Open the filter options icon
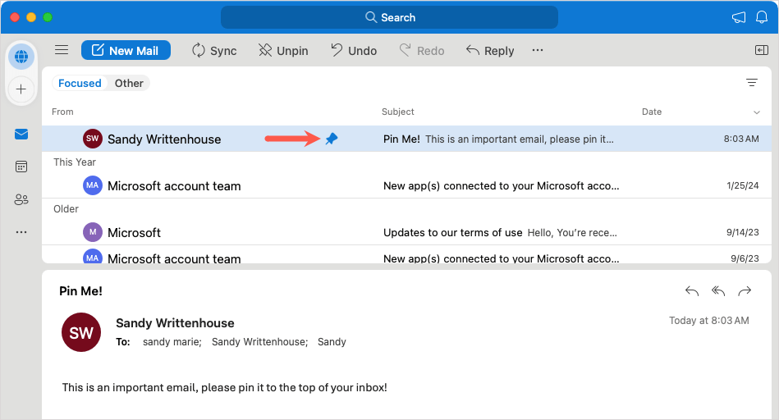 (751, 83)
